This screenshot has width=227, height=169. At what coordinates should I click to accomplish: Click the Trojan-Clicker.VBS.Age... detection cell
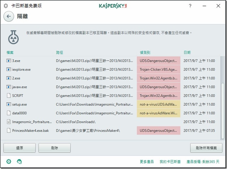point(158,70)
